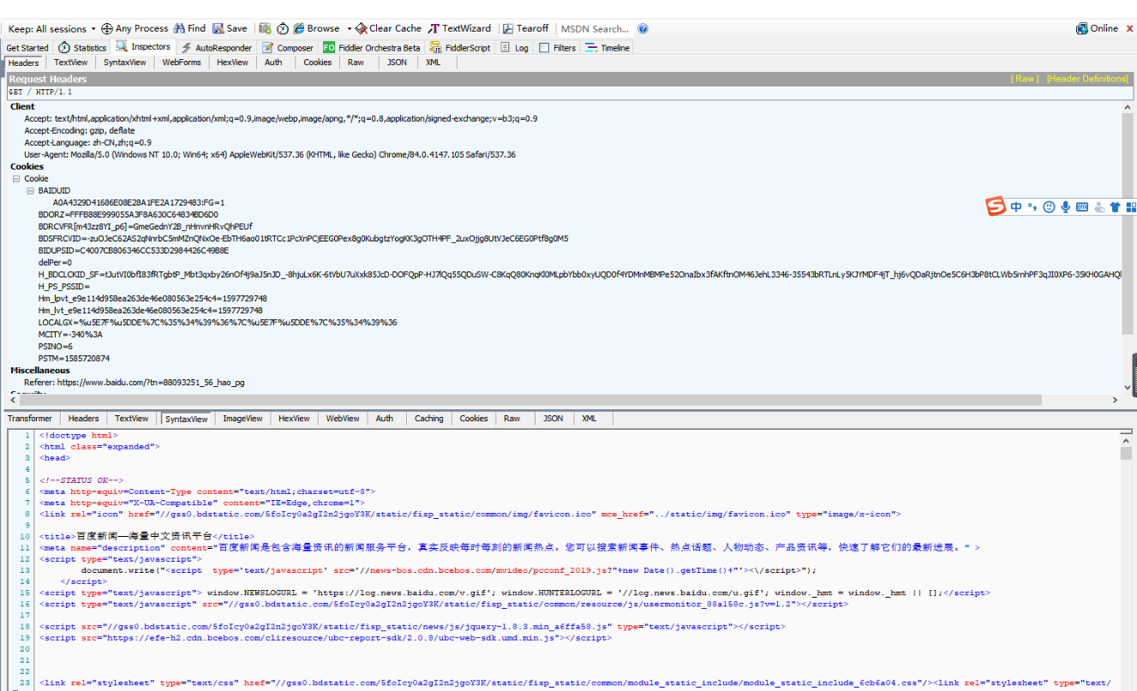Select the request TextView inspector tab
Screen dimensions: 1137x691
[x=71, y=63]
